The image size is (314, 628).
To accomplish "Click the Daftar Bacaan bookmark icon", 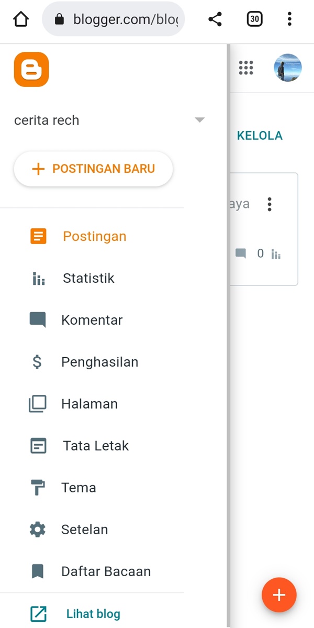I will click(x=38, y=571).
